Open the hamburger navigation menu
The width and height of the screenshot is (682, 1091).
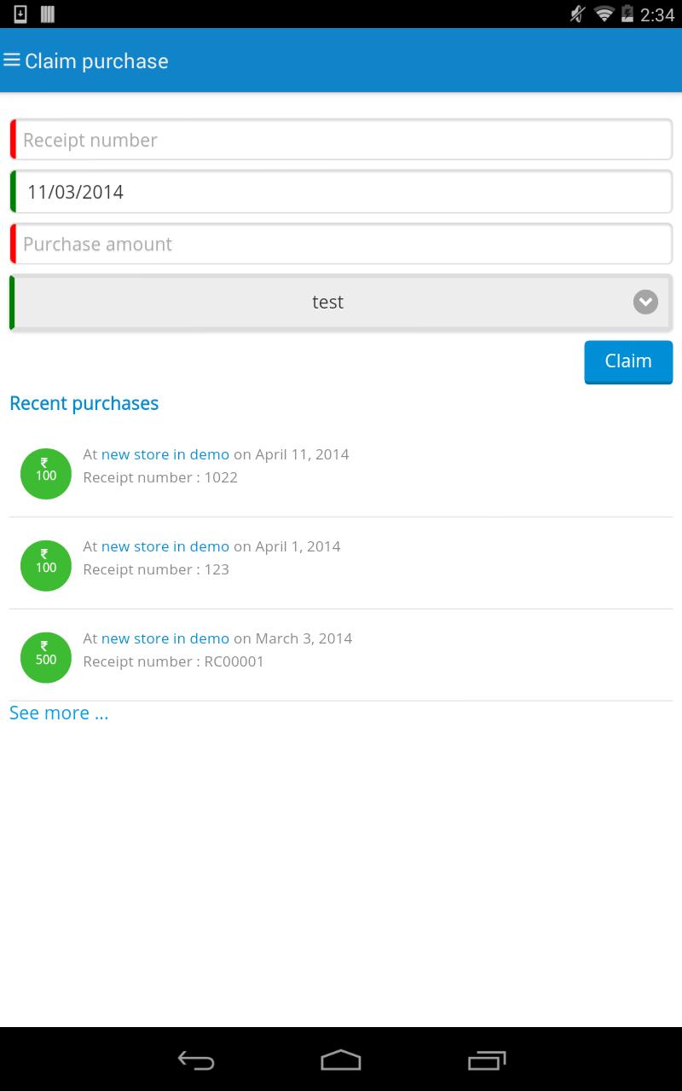[12, 61]
